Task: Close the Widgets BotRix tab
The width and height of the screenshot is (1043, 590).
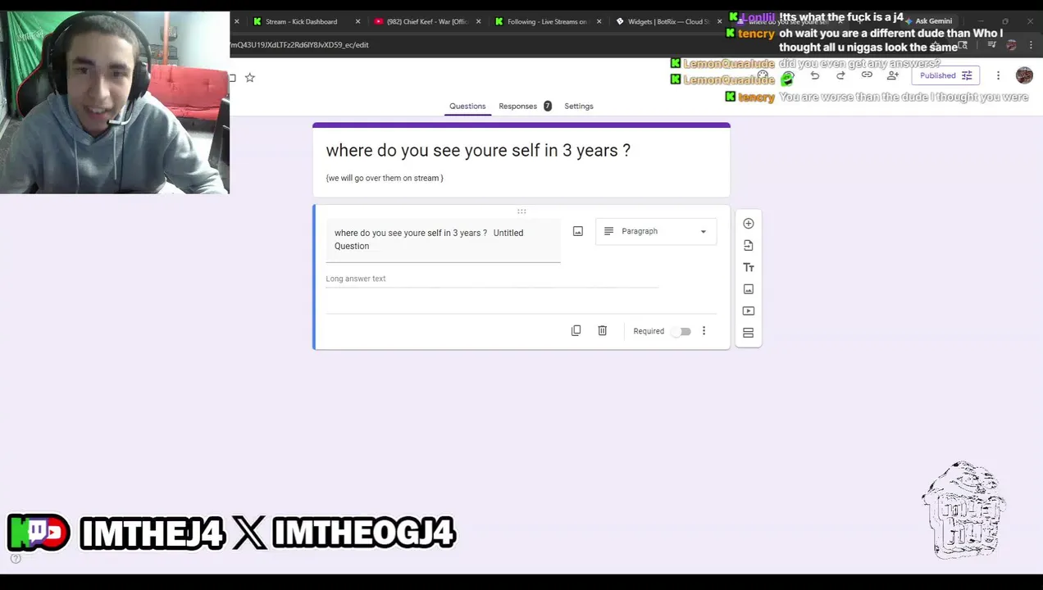Action: point(719,21)
